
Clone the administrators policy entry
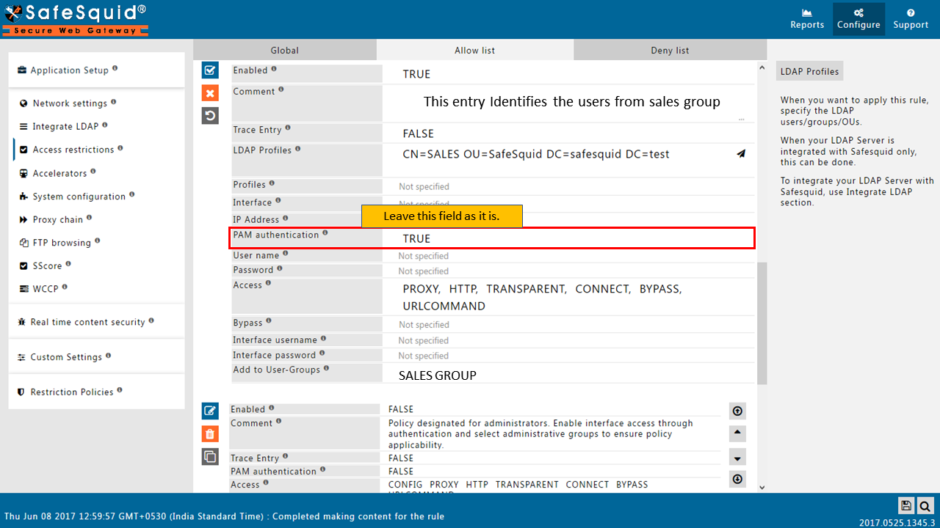[210, 457]
